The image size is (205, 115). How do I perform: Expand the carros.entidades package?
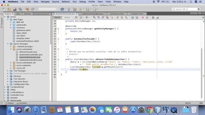(x=11, y=65)
